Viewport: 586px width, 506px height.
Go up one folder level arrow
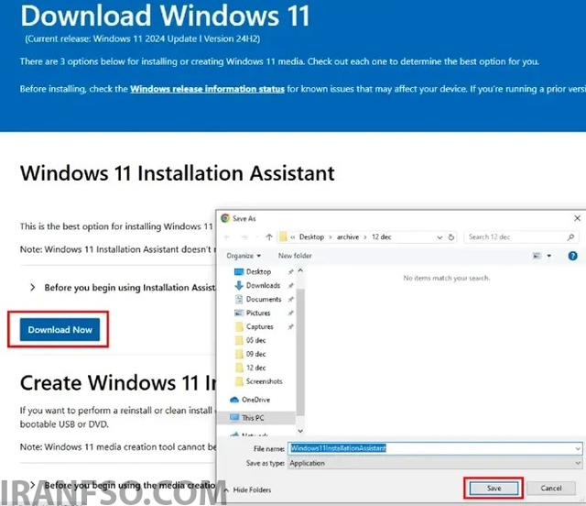(x=268, y=236)
